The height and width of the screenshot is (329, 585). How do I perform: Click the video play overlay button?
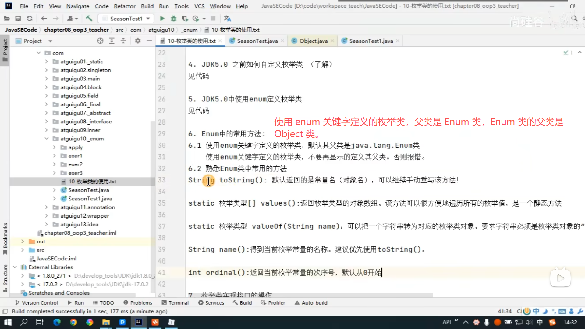tap(560, 278)
